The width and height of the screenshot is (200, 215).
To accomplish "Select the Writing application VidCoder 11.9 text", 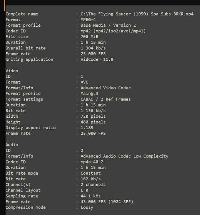I will [x=97, y=59].
